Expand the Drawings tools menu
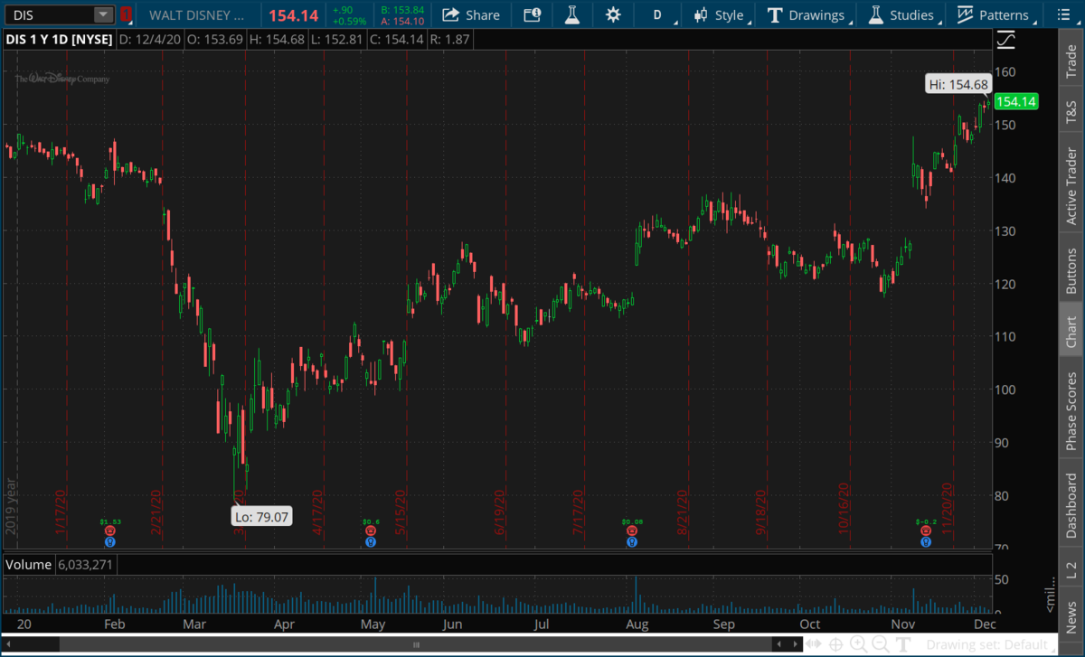This screenshot has height=657, width=1085. (807, 14)
